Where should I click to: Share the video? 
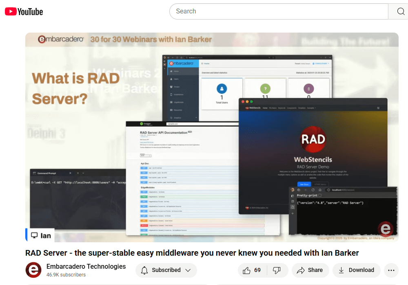tap(310, 270)
